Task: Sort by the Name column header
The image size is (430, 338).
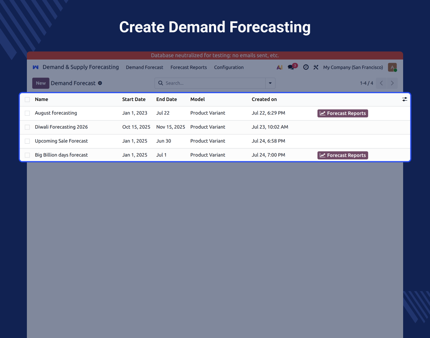Action: click(x=41, y=99)
